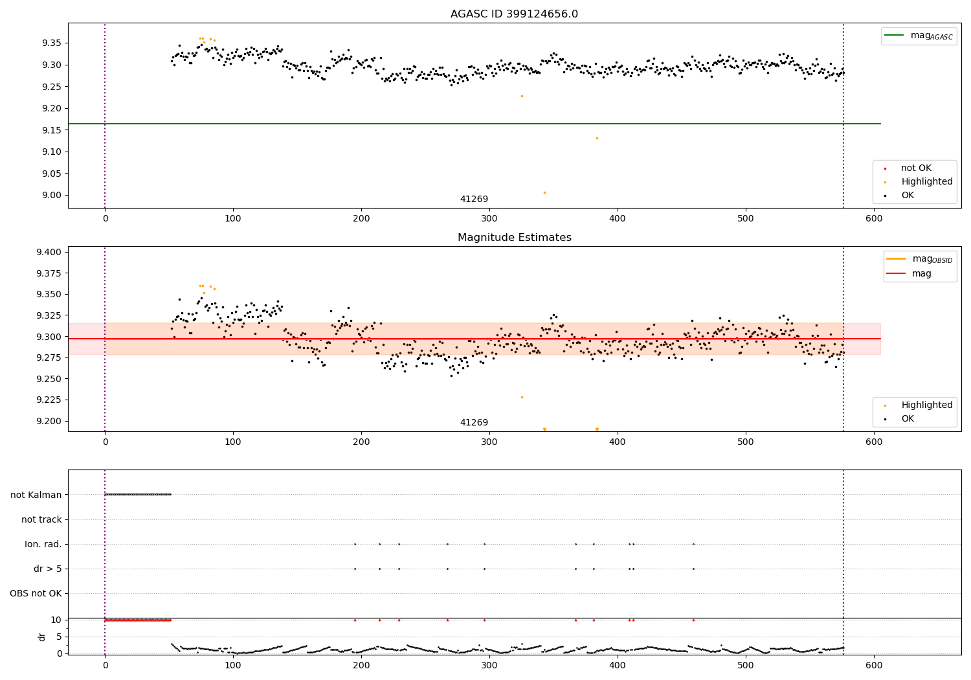Click the orange triangle marker near x=384 in middle plot

(597, 429)
